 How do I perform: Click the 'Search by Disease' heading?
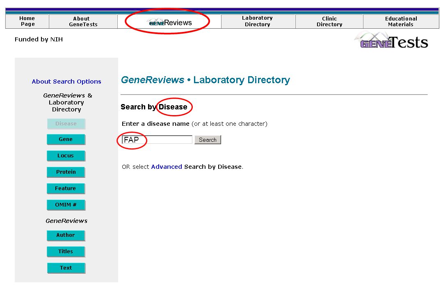[x=154, y=107]
